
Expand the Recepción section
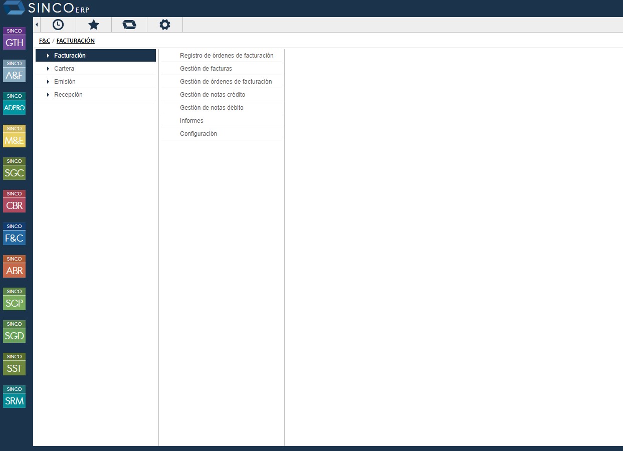[68, 94]
